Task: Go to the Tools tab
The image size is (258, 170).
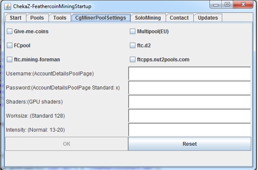Action: tap(60, 18)
